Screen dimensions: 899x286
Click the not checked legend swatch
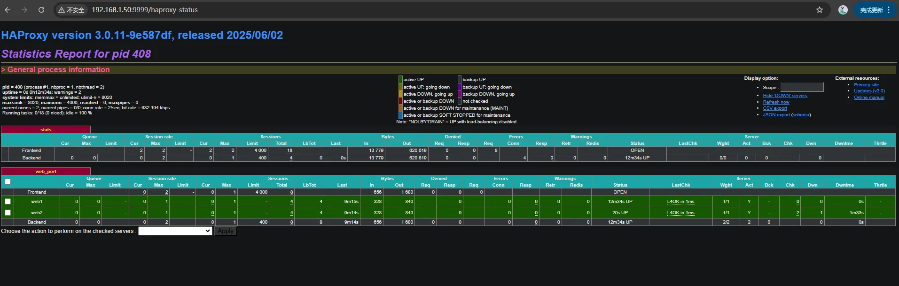(x=460, y=101)
